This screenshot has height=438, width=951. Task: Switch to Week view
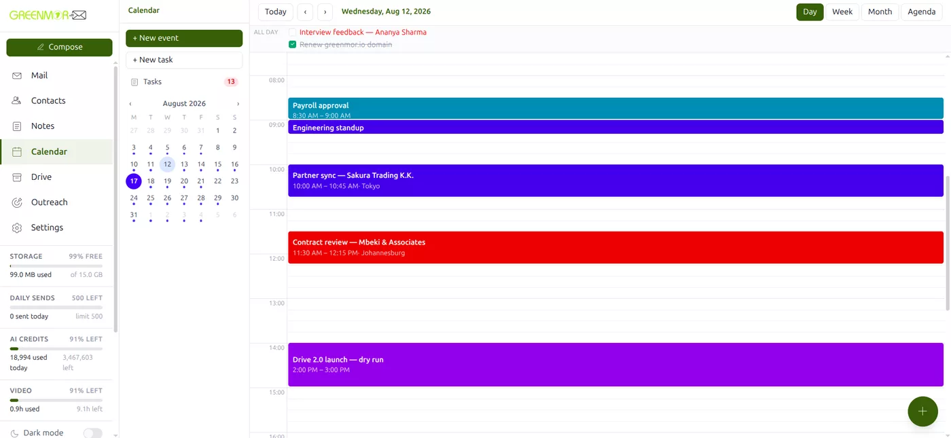point(842,12)
